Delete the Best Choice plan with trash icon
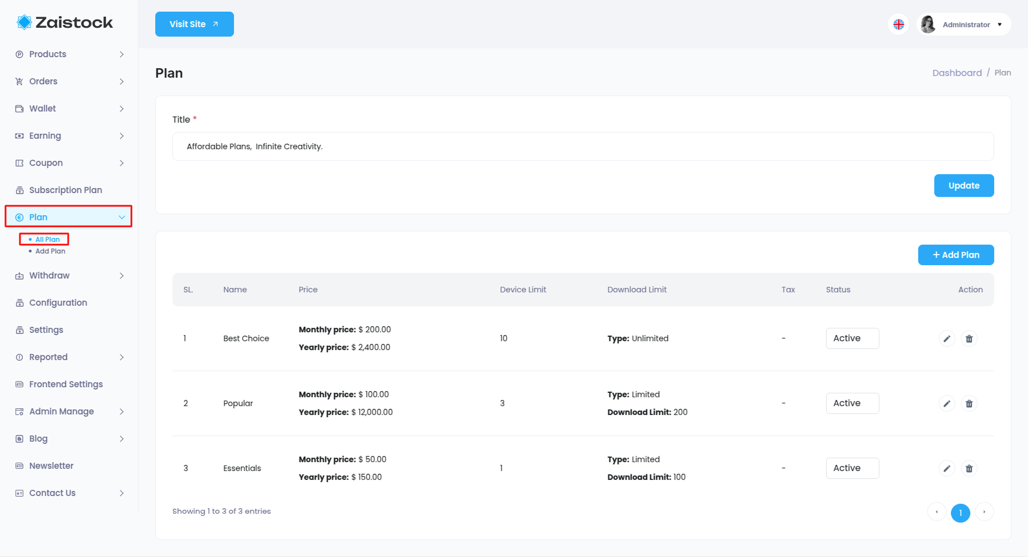Screen dimensions: 1028x557 click(x=969, y=338)
